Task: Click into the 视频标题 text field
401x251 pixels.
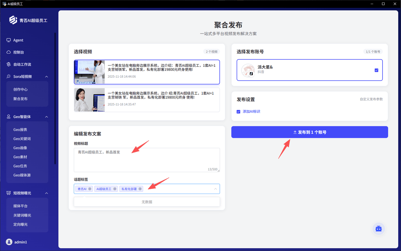Action: (x=147, y=160)
